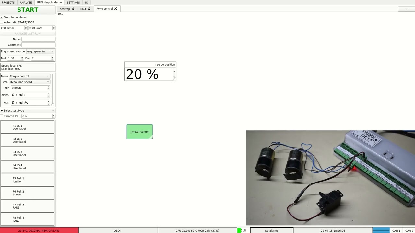The height and width of the screenshot is (233, 415).
Task: Toggle F6 Rel. 2 Starter button
Action: [x=28, y=193]
